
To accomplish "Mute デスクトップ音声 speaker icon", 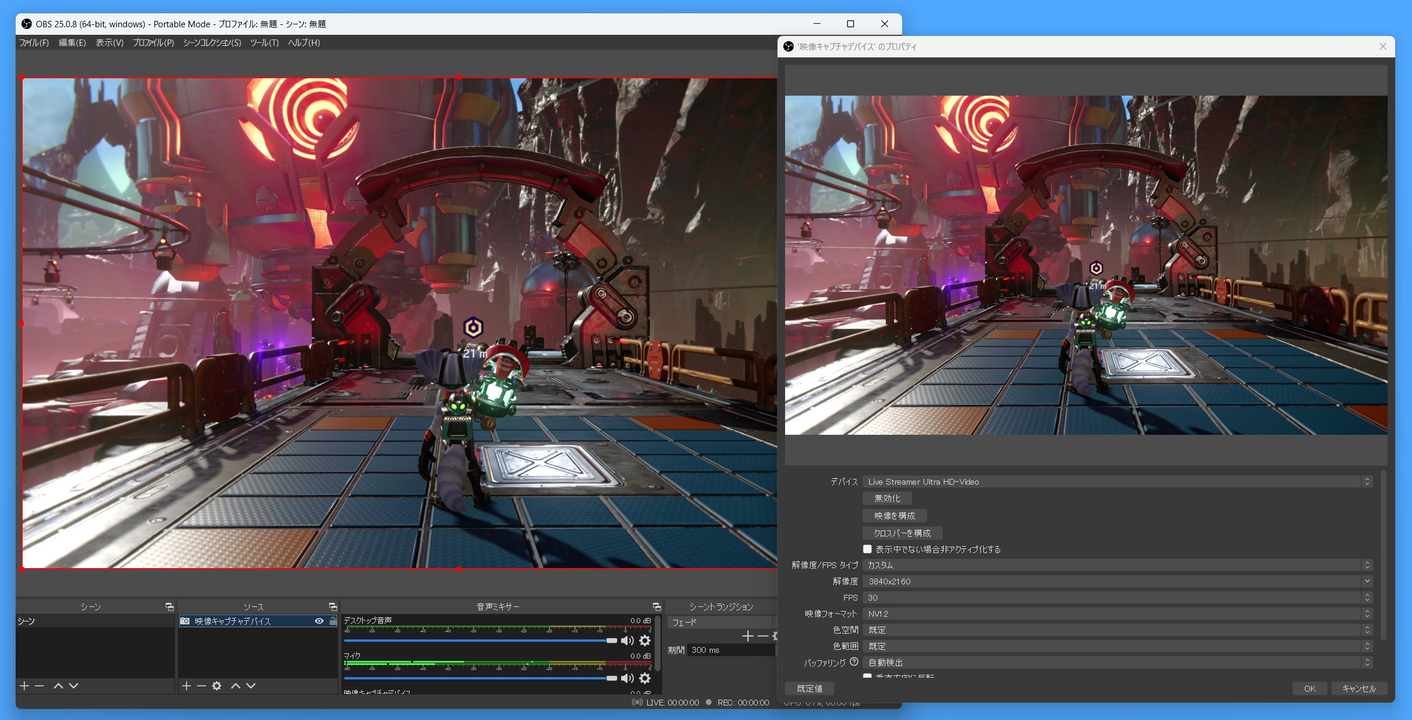I will click(x=627, y=641).
